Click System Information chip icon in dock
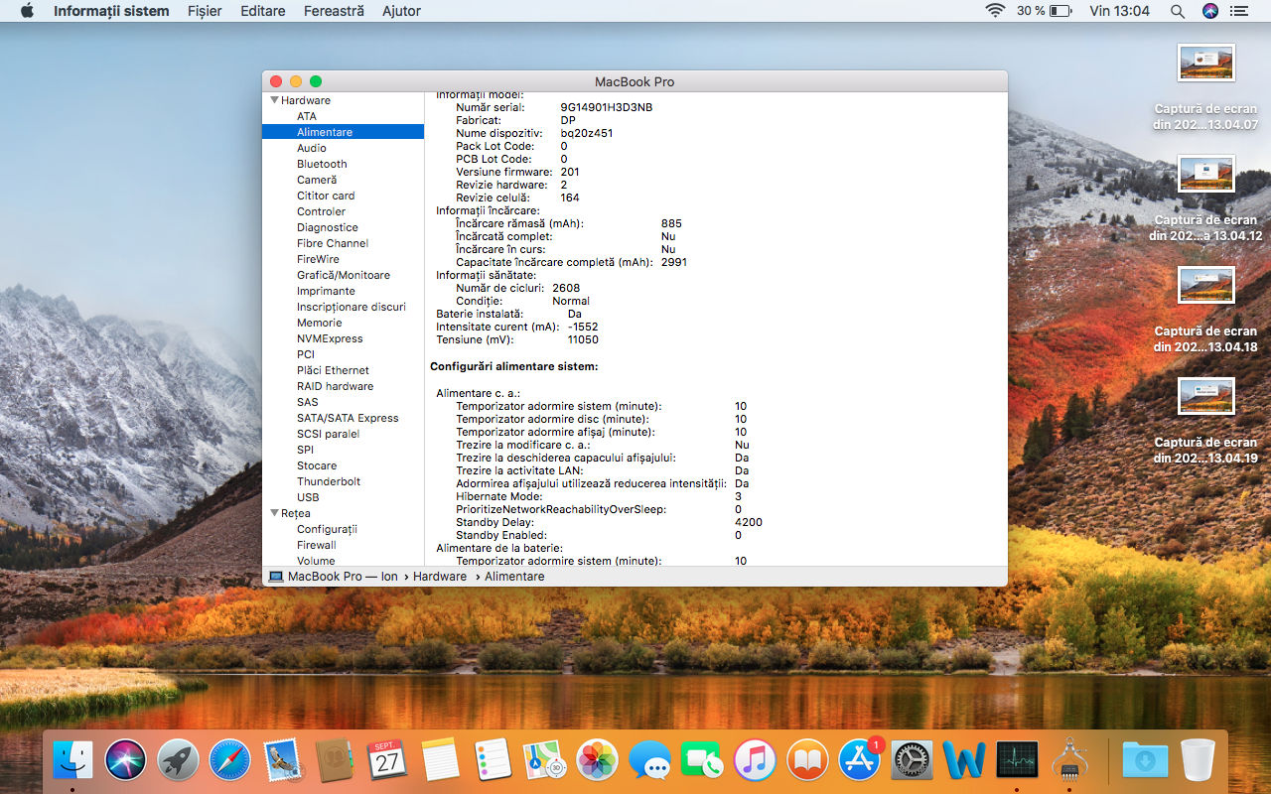Viewport: 1271px width, 794px height. [1069, 760]
